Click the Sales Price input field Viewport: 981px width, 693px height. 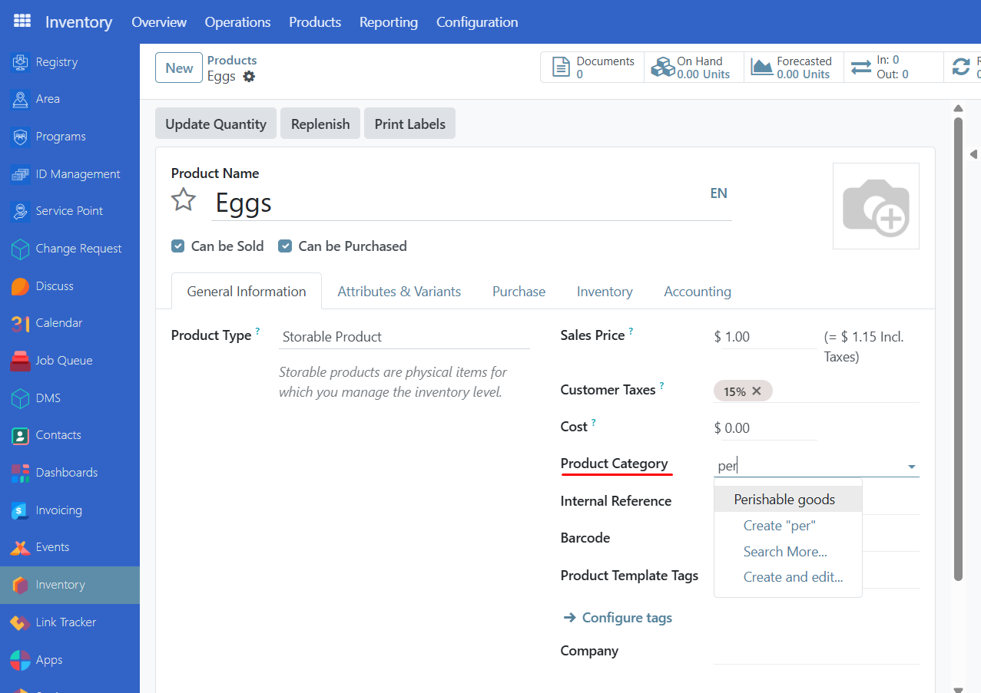coord(767,337)
